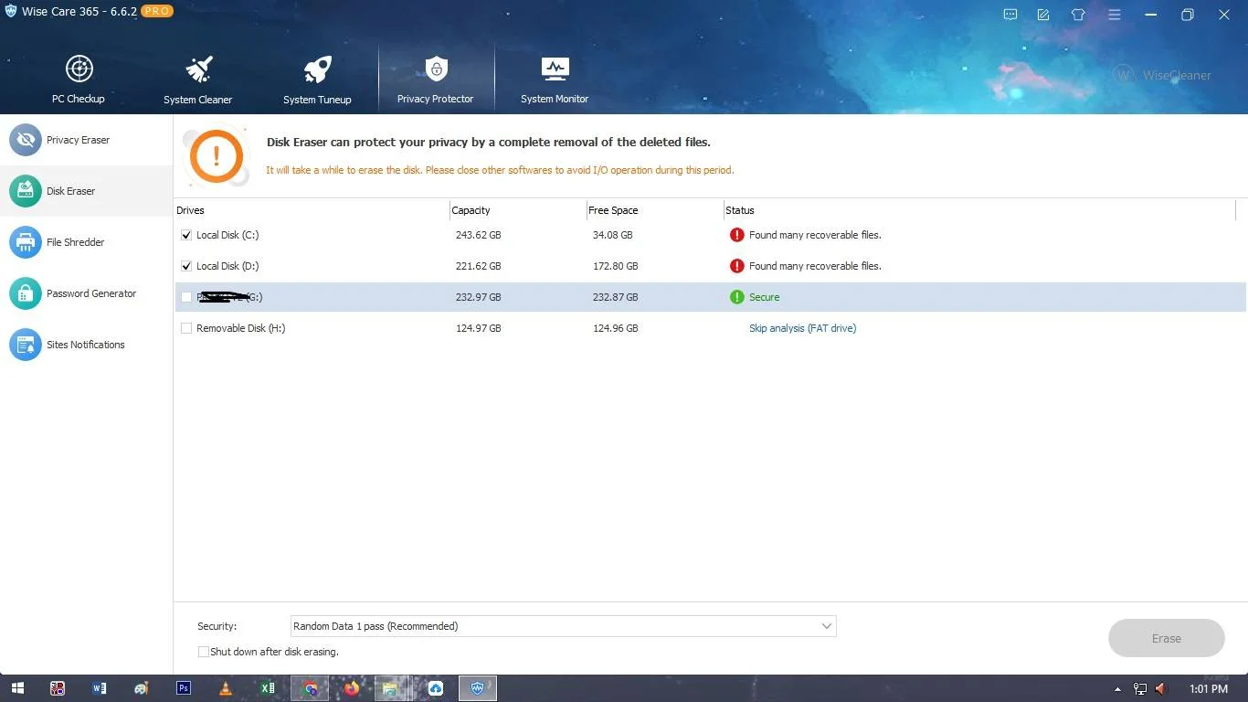This screenshot has height=702, width=1248.
Task: Open Password Generator tab
Action: pyautogui.click(x=87, y=293)
